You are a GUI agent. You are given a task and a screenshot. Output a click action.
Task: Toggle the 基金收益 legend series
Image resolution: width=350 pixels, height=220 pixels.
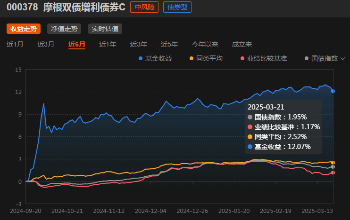[155, 58]
